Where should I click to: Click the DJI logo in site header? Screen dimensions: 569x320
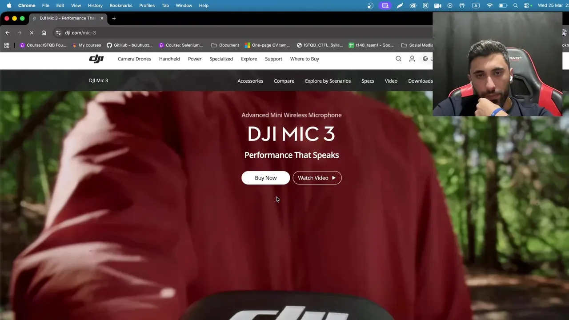tap(96, 59)
